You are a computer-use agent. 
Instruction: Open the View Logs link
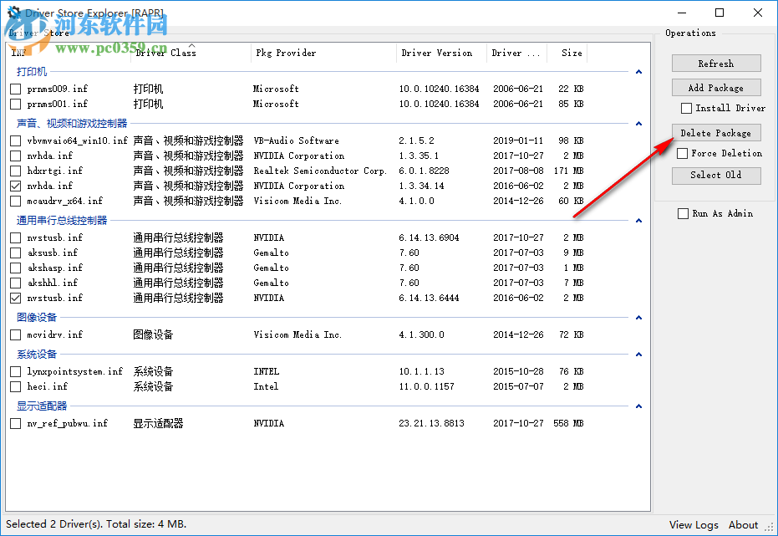693,524
